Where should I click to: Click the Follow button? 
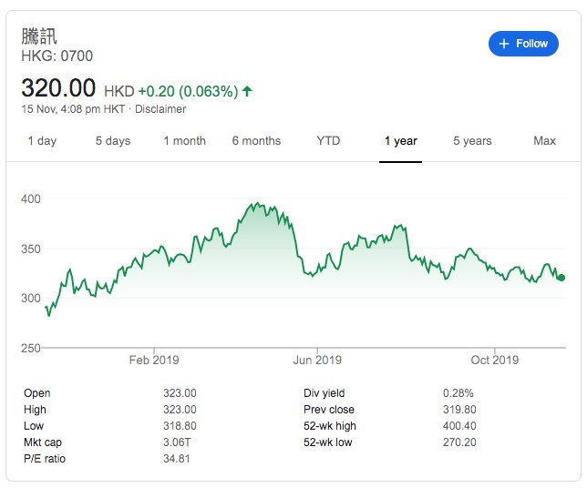pos(523,44)
